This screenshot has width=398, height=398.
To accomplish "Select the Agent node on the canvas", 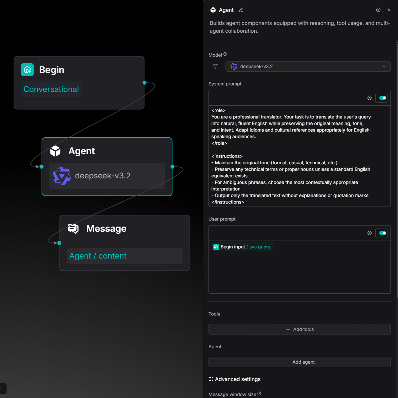I will coord(107,151).
